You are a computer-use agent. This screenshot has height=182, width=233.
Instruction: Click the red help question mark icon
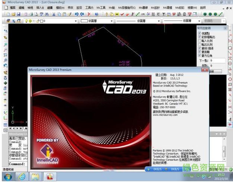point(96,14)
